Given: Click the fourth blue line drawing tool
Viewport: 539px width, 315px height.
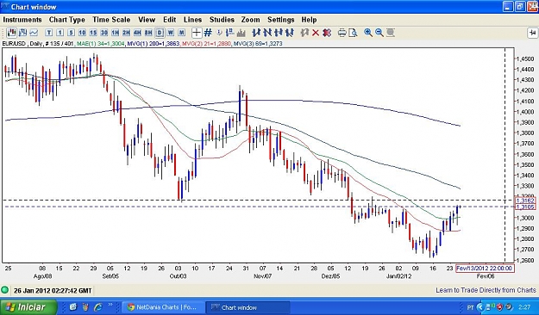Looking at the screenshot, I should pyautogui.click(x=290, y=33).
